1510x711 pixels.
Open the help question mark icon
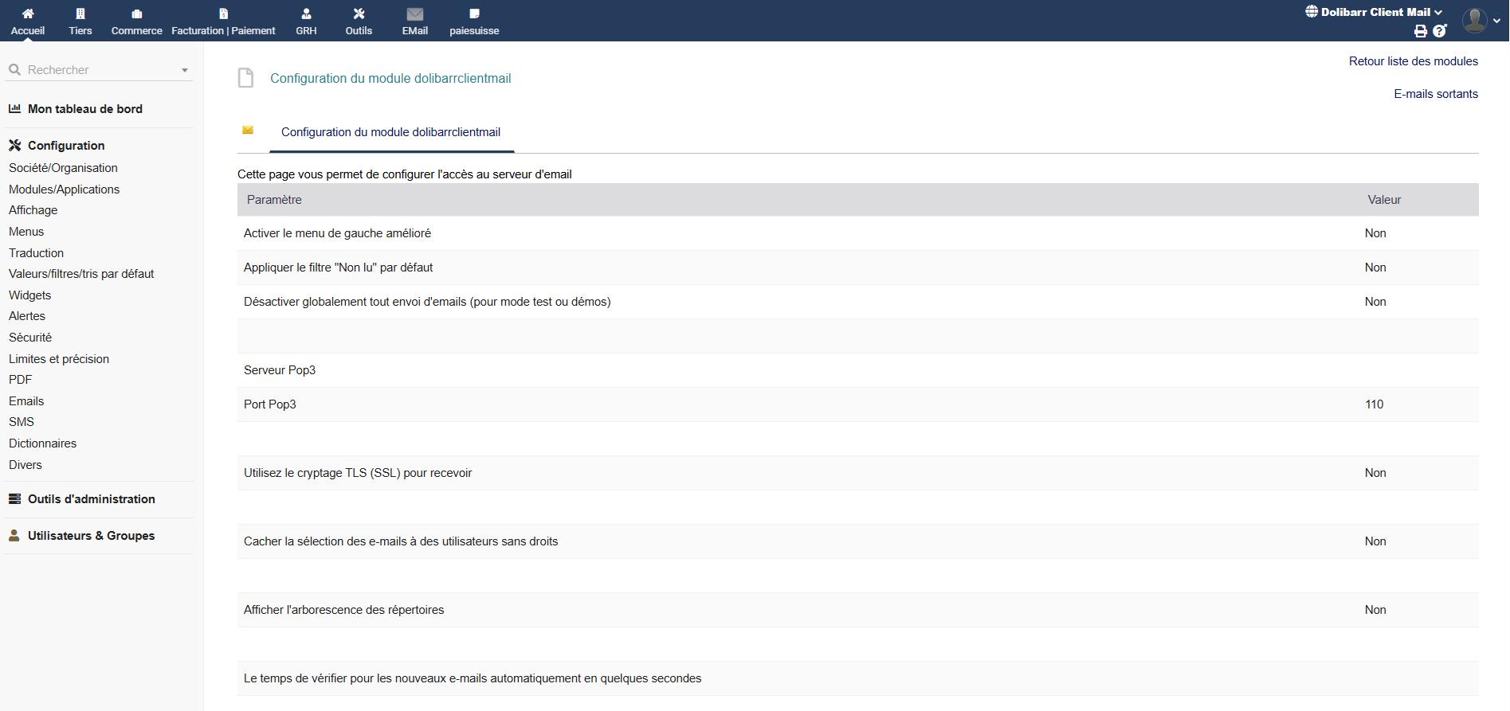1439,31
